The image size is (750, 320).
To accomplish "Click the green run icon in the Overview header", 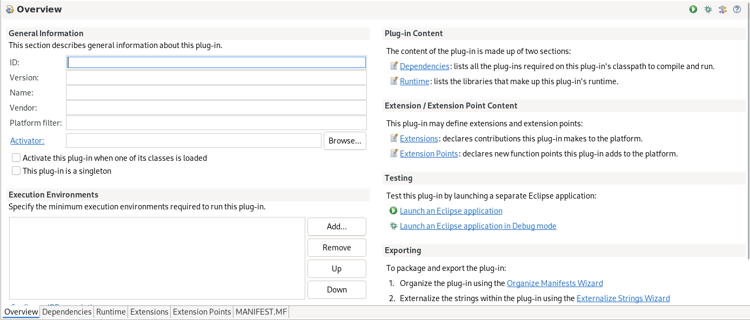I will 693,9.
